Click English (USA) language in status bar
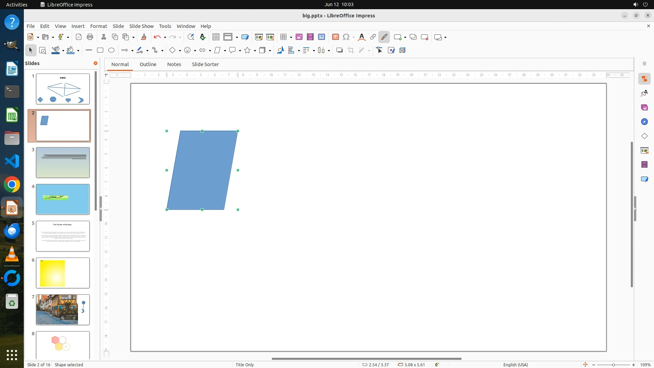The width and height of the screenshot is (654, 368). coord(515,365)
